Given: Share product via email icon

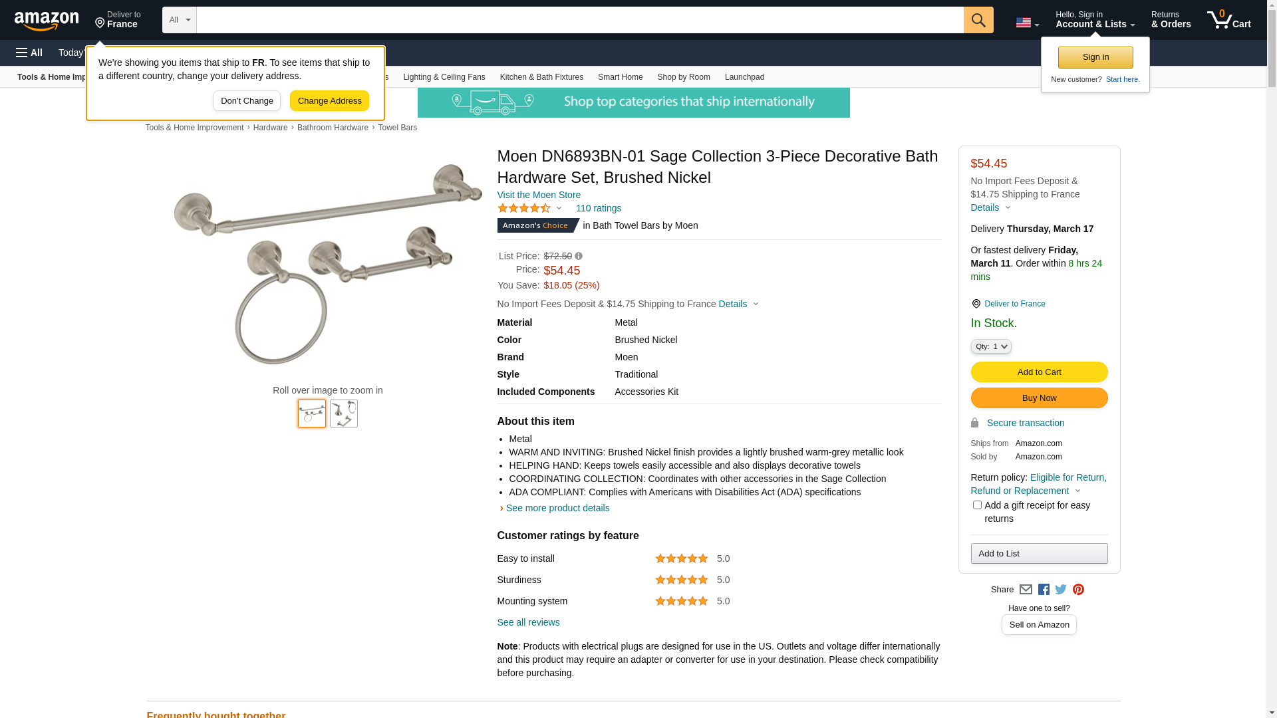Looking at the screenshot, I should pyautogui.click(x=1026, y=590).
